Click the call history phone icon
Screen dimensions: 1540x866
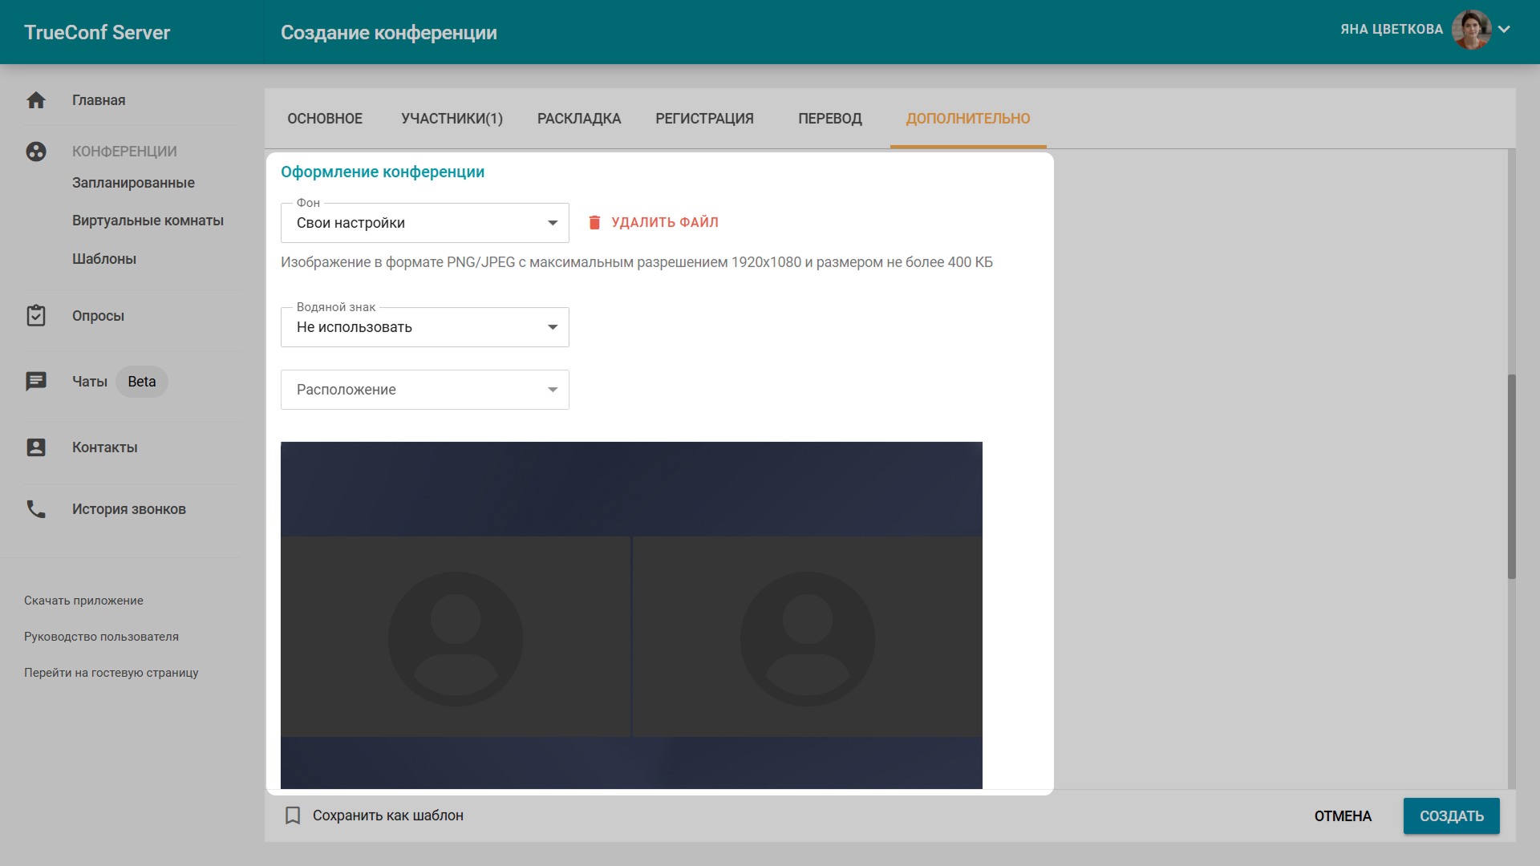36,509
